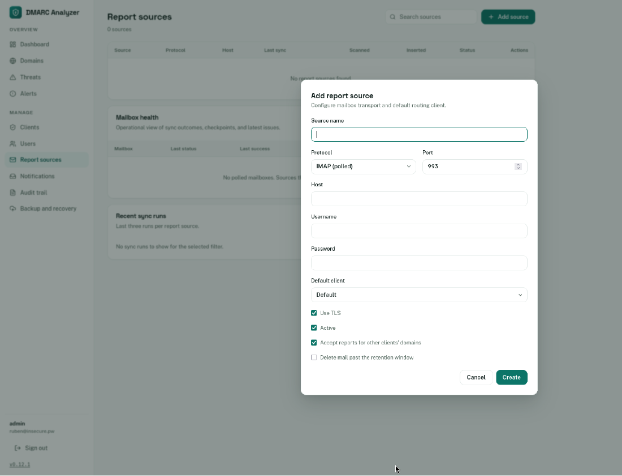Click the Password input field

pyautogui.click(x=419, y=263)
